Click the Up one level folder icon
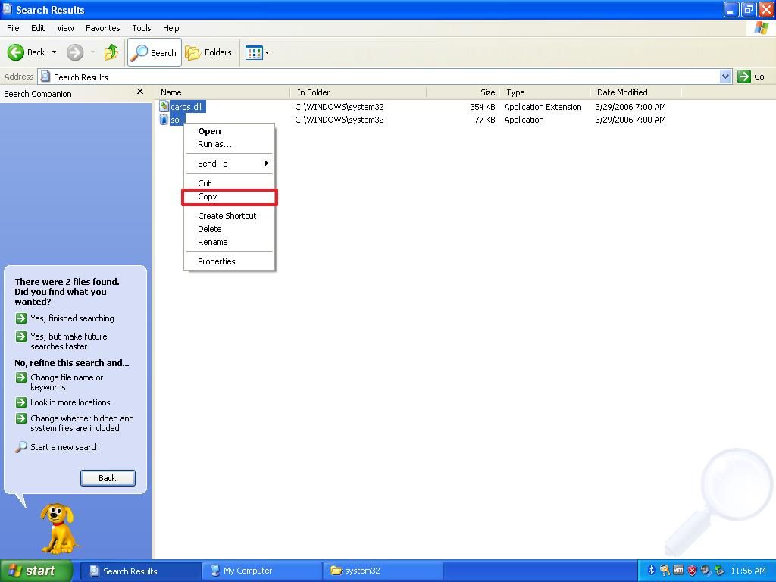 tap(111, 52)
